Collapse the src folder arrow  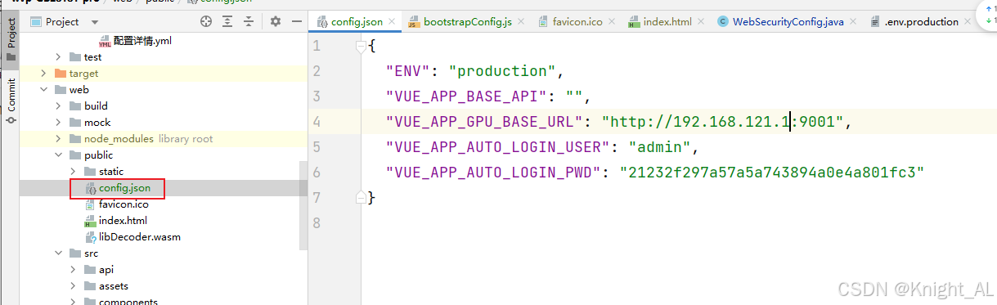59,253
